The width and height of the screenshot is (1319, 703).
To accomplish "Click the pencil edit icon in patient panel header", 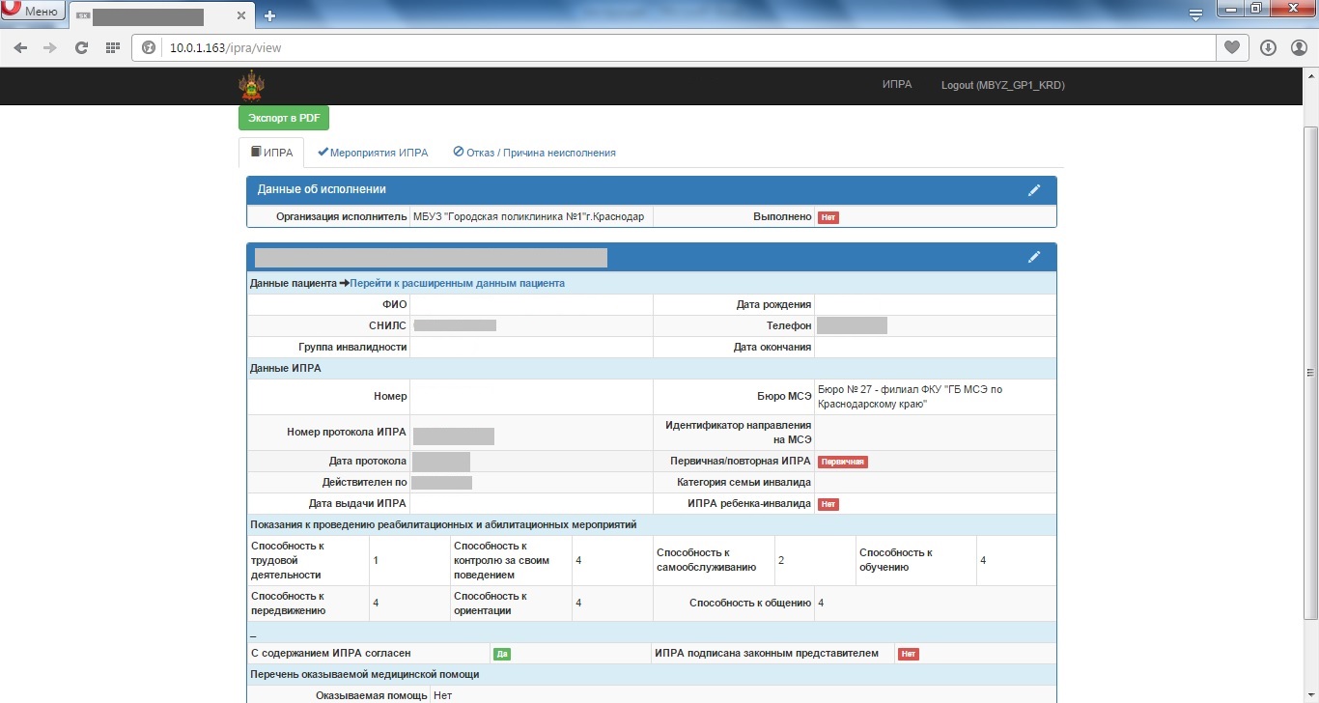I will tap(1034, 257).
